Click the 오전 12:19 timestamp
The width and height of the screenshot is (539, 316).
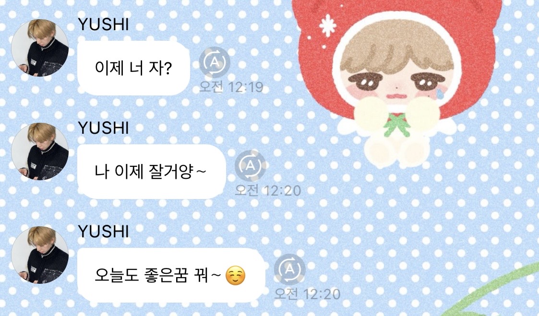231,87
